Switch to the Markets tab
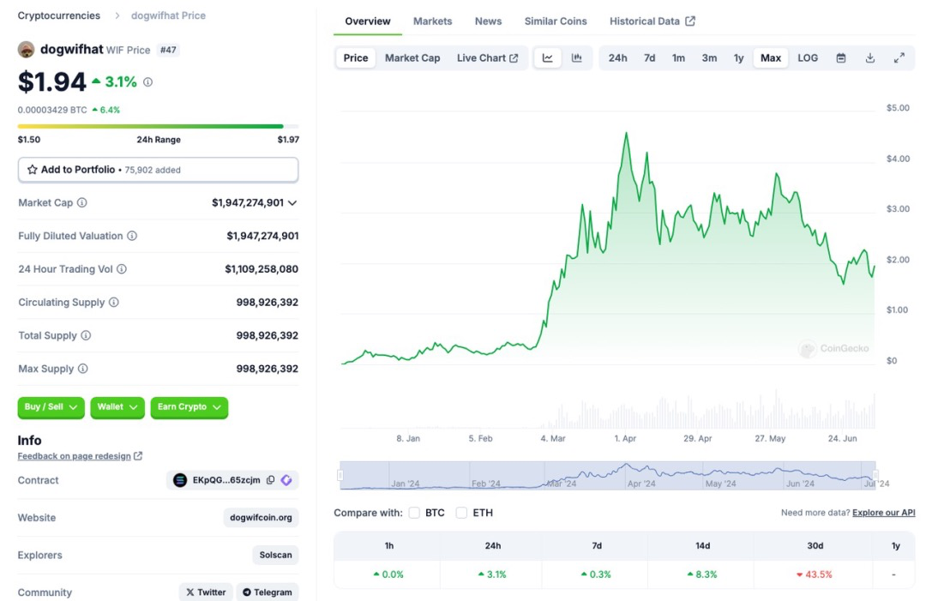 point(432,21)
